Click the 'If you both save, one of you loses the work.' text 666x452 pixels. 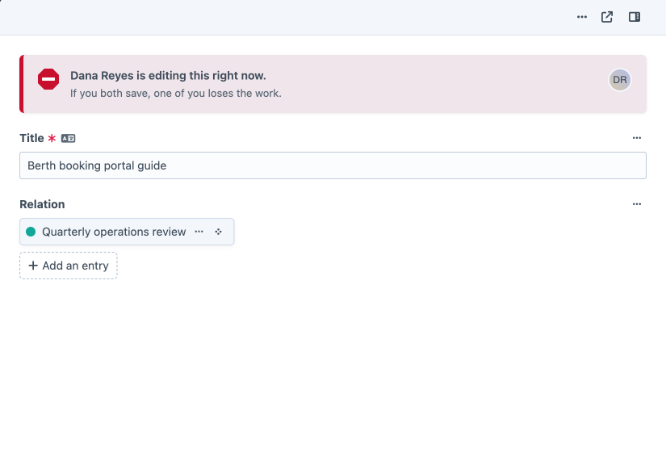176,94
